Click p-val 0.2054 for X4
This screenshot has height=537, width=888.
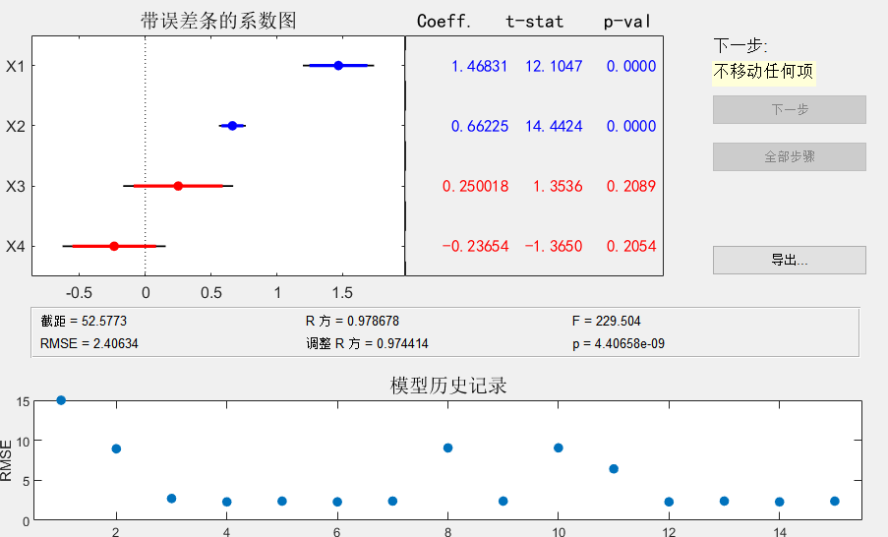[x=631, y=247]
